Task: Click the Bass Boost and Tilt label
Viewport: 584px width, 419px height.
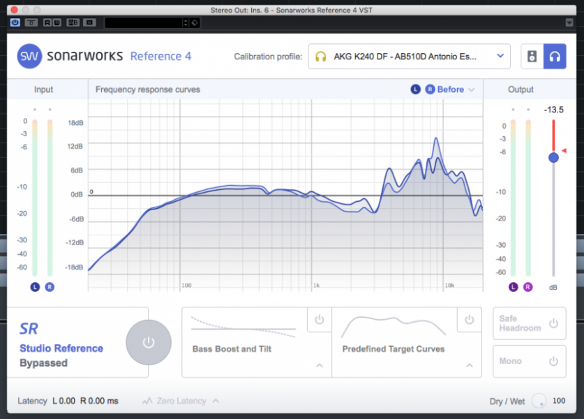Action: 232,349
